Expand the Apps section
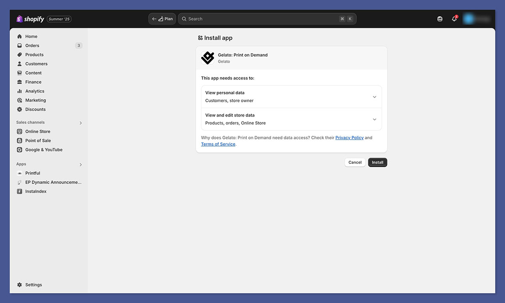 (81, 165)
